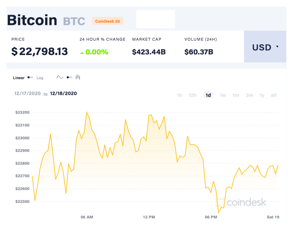Select the 12h time range

click(193, 95)
